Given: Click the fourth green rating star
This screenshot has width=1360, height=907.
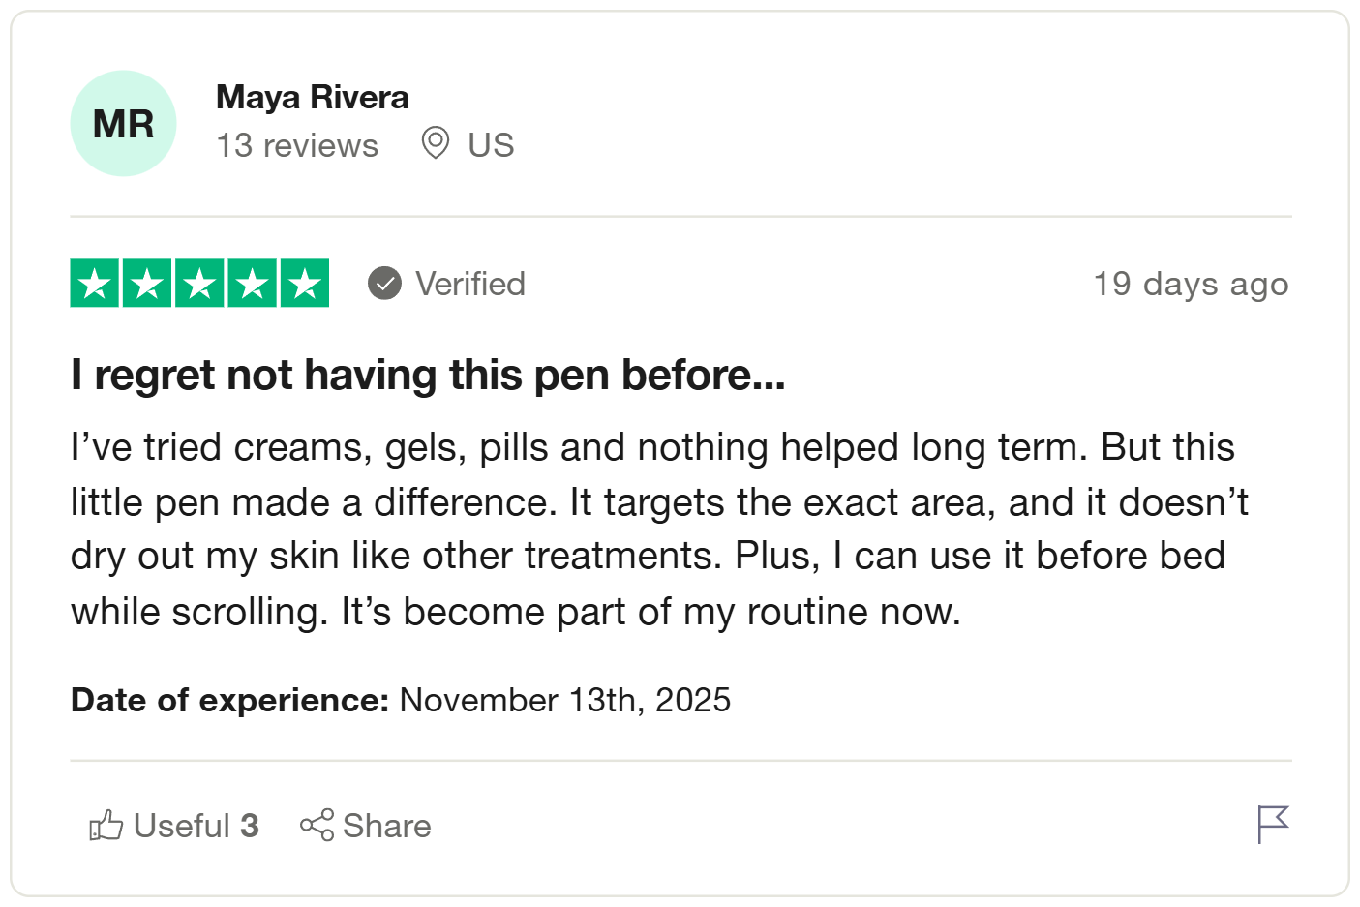Looking at the screenshot, I should click(x=252, y=284).
